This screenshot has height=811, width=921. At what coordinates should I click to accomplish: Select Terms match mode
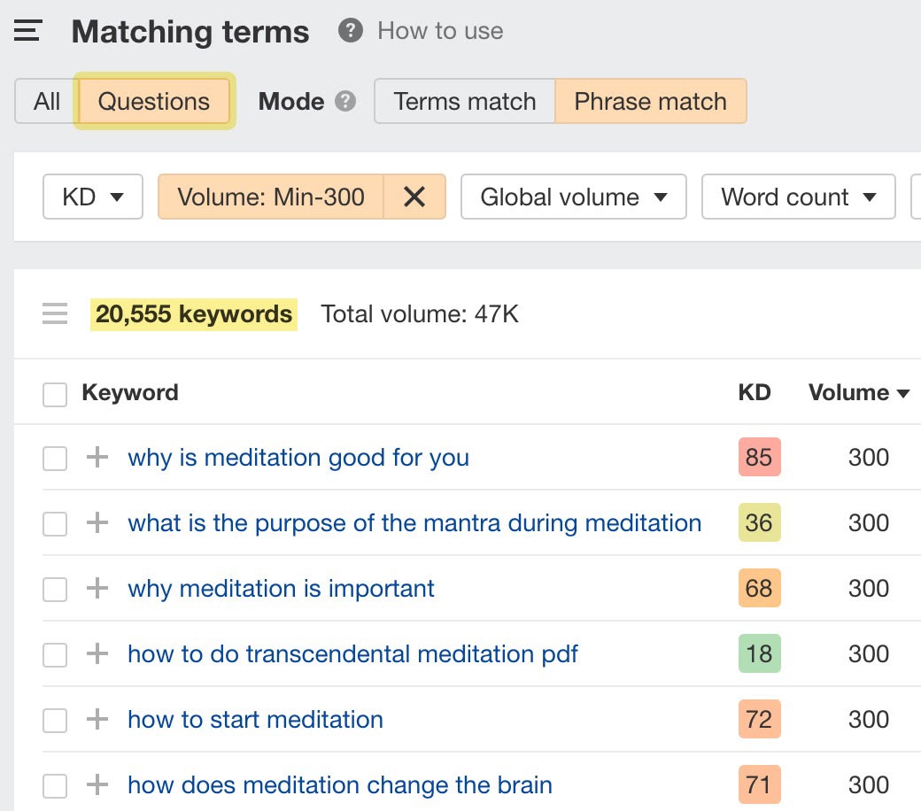(464, 101)
